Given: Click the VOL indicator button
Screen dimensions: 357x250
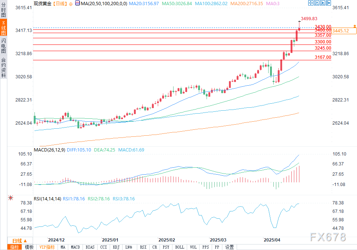Looking at the screenshot, I should point(194,247).
